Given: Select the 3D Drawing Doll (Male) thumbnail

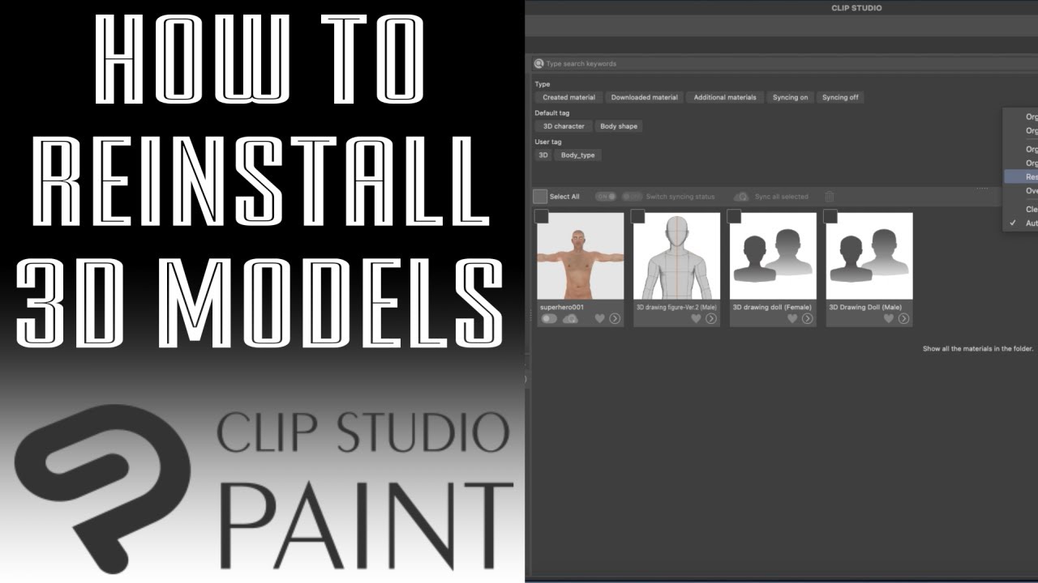Looking at the screenshot, I should point(869,256).
